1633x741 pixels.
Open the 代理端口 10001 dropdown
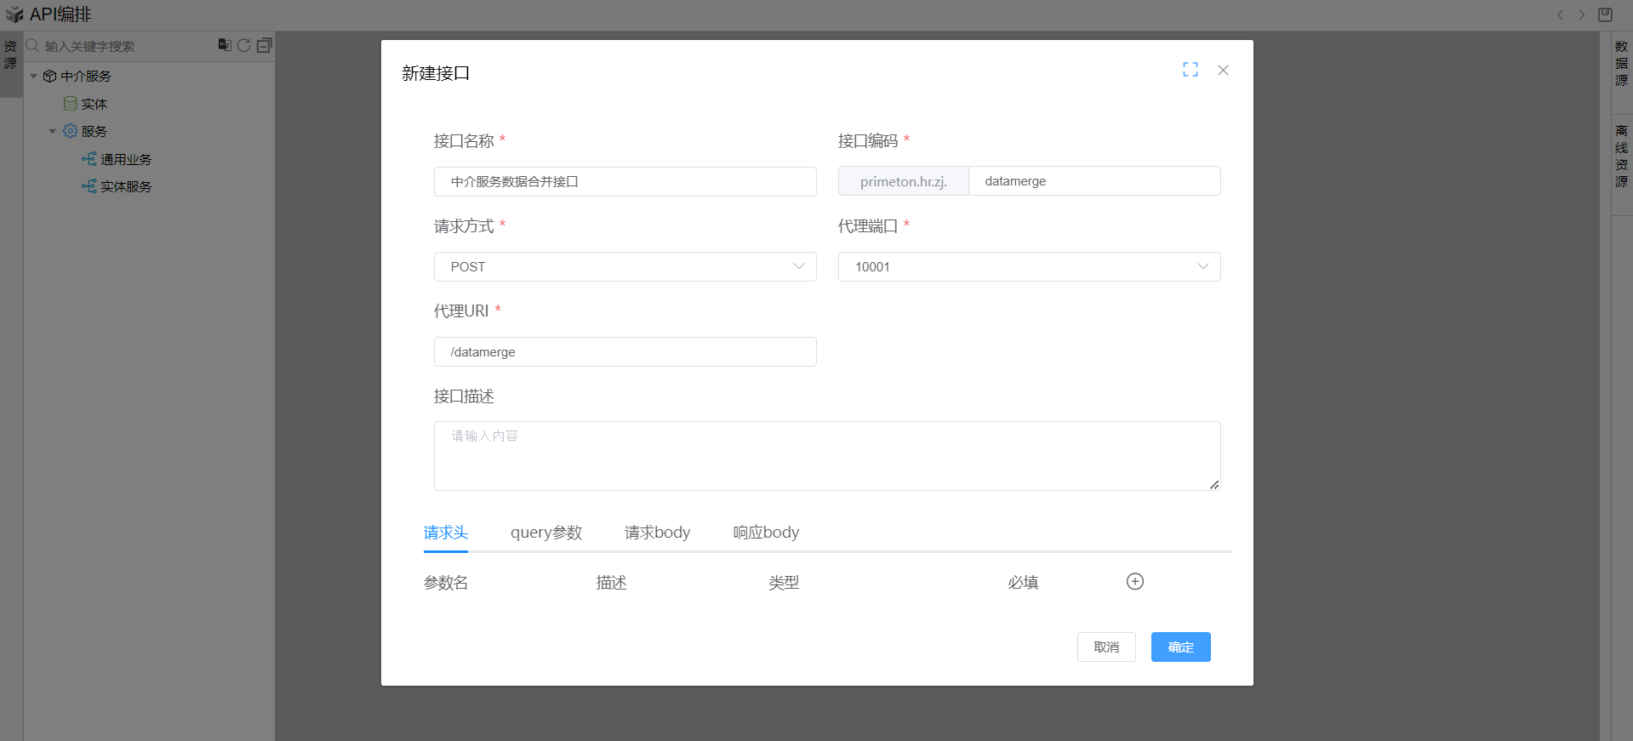tap(1029, 267)
